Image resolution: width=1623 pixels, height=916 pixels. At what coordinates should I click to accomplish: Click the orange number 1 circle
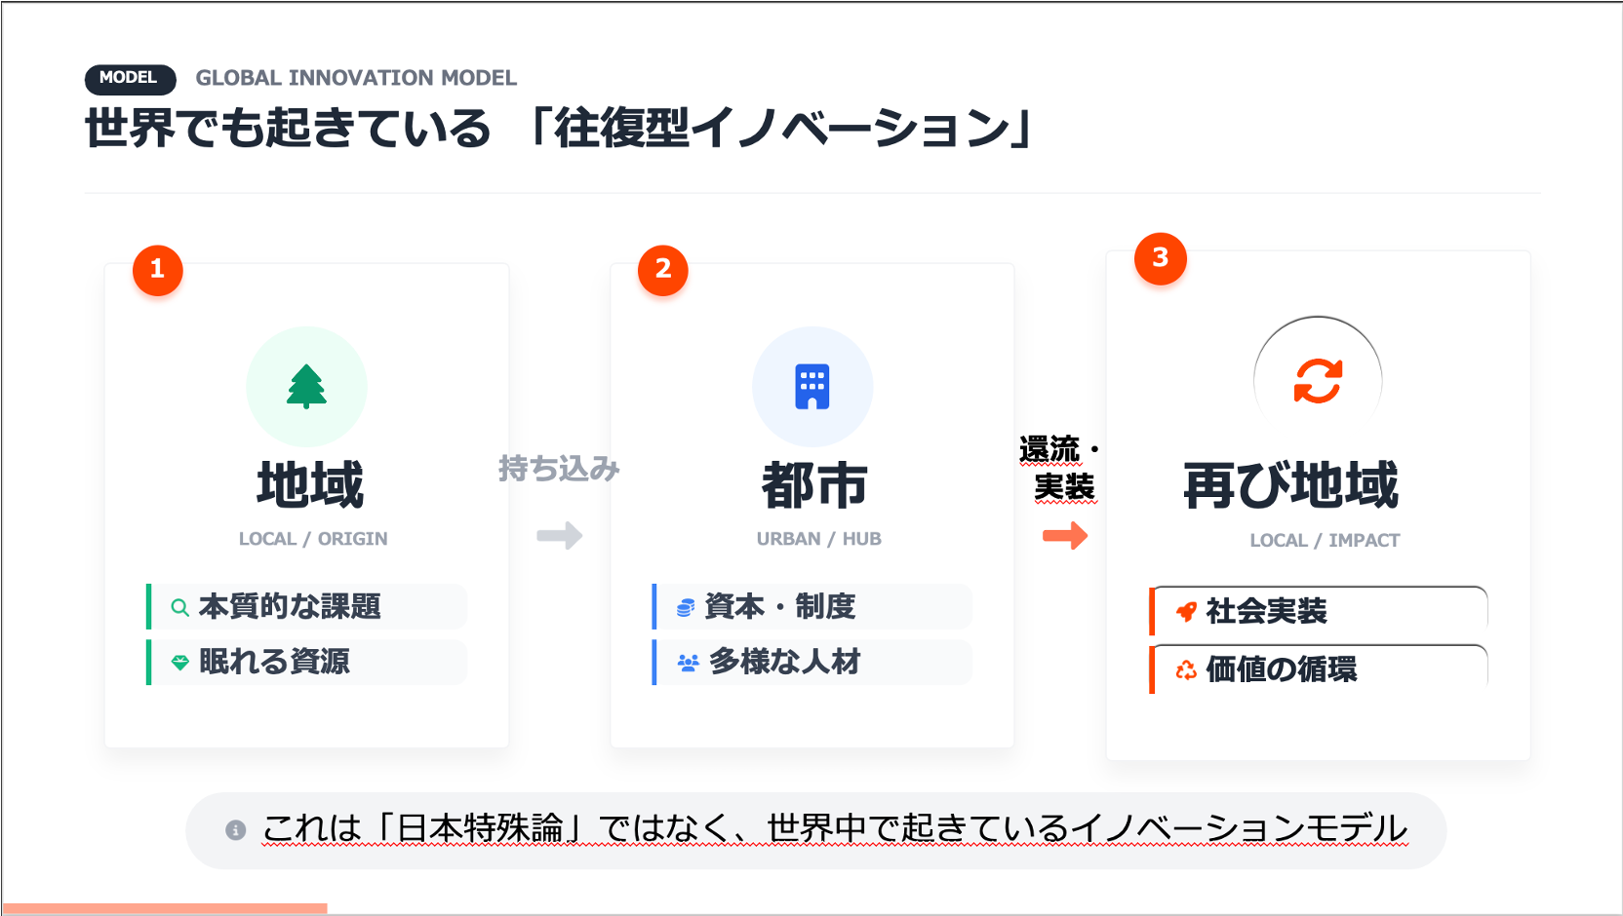(157, 270)
